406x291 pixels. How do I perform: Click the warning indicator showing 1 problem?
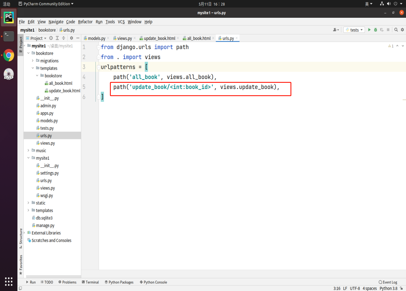click(391, 46)
